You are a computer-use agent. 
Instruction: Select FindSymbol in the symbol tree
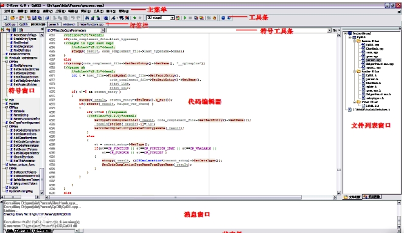(21, 42)
